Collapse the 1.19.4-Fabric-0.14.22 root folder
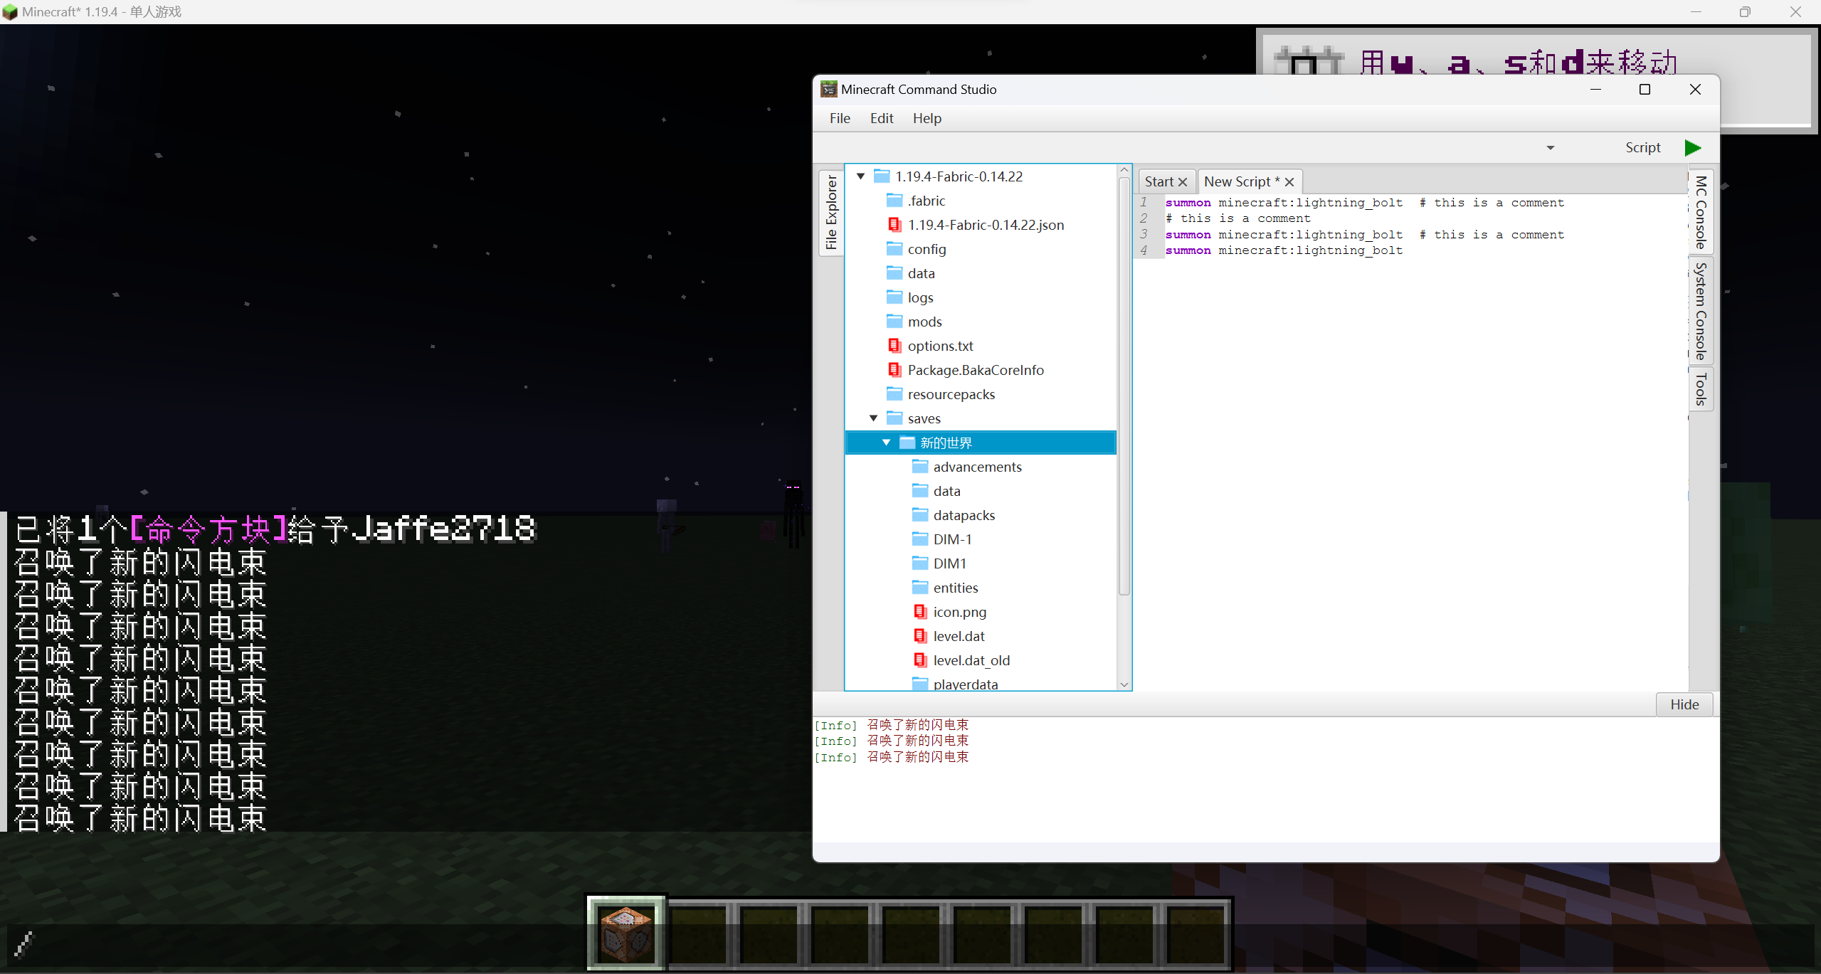The height and width of the screenshot is (974, 1821). coord(860,176)
